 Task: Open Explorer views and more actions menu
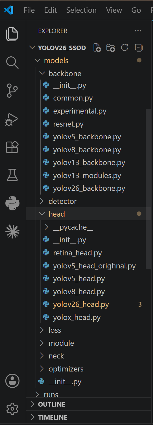click(138, 31)
